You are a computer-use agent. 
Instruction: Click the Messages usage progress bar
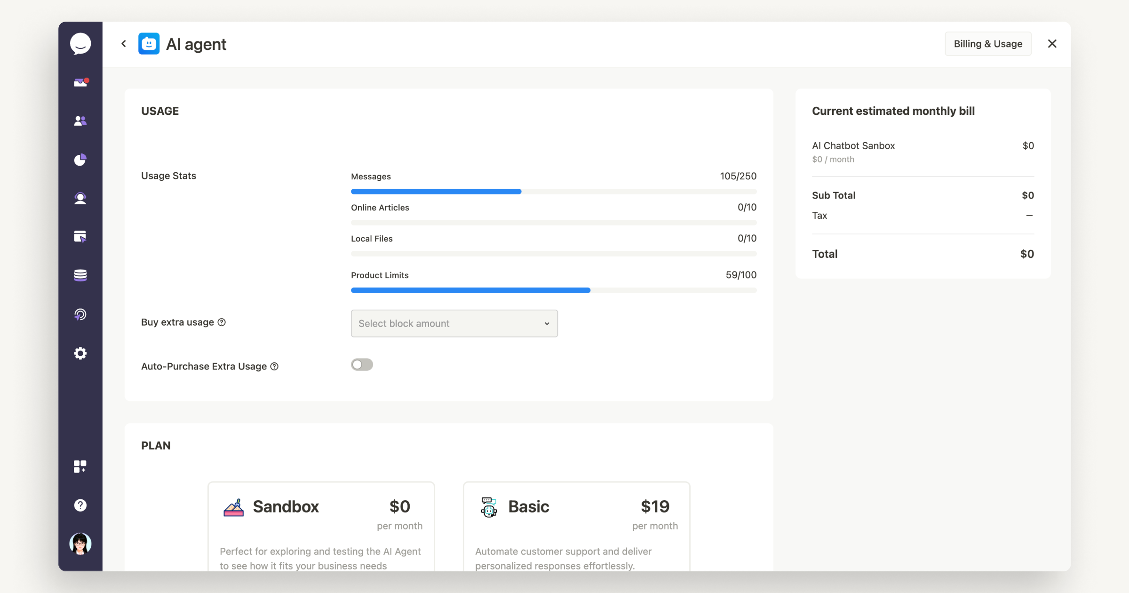click(x=553, y=192)
